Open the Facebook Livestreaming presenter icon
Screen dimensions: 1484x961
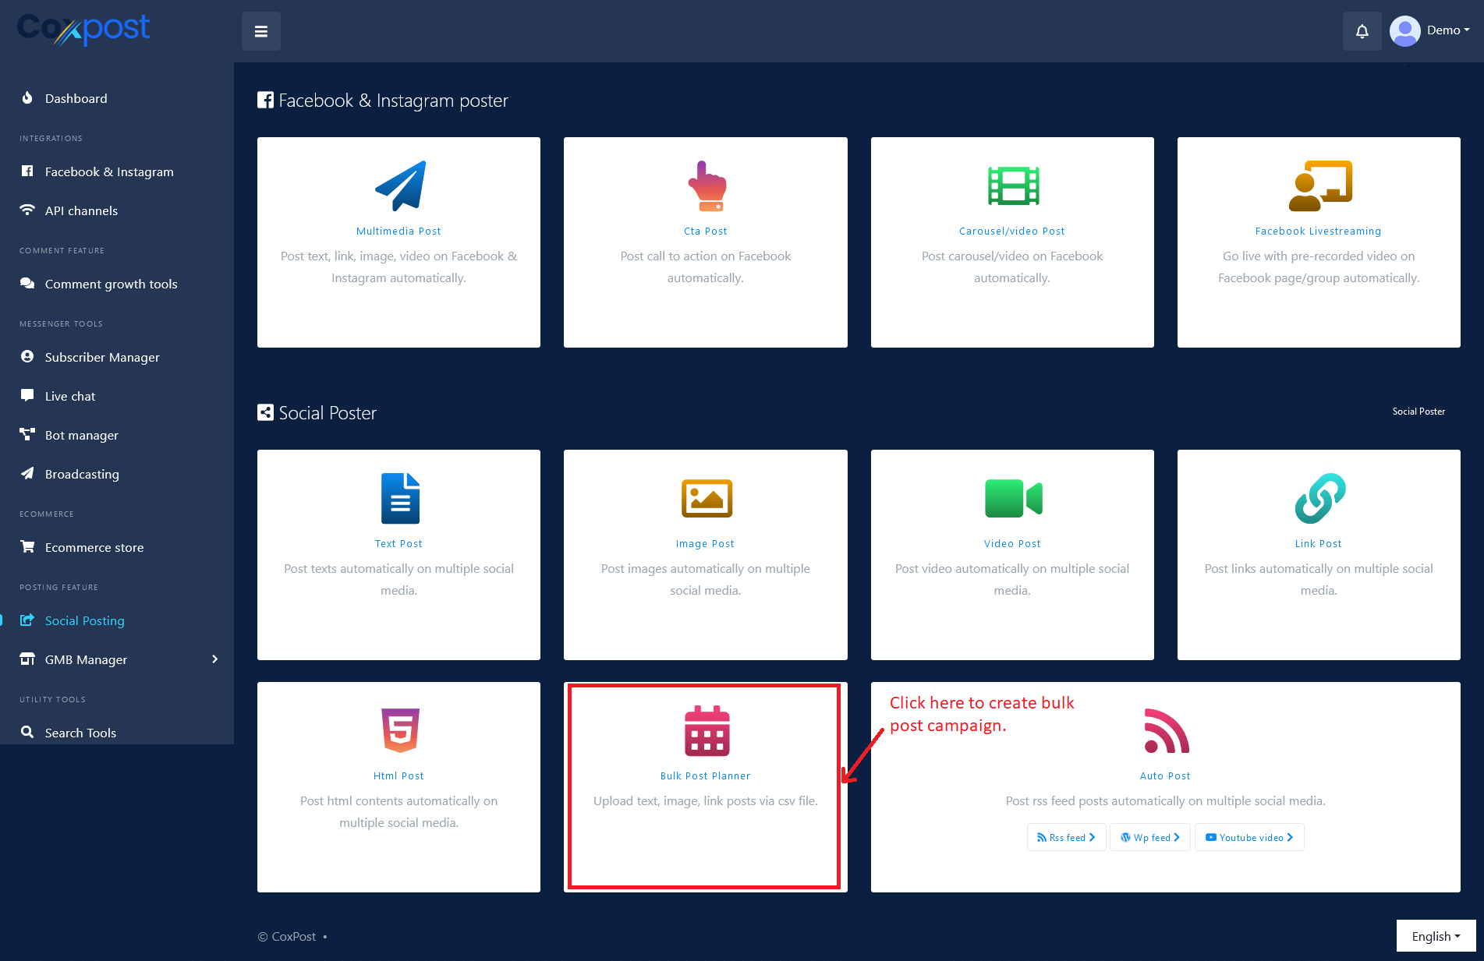tap(1319, 186)
